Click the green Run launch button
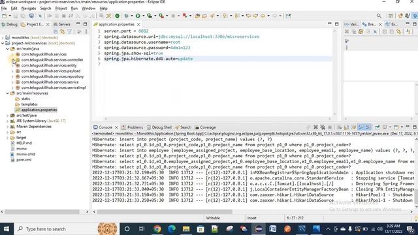 pos(138,16)
